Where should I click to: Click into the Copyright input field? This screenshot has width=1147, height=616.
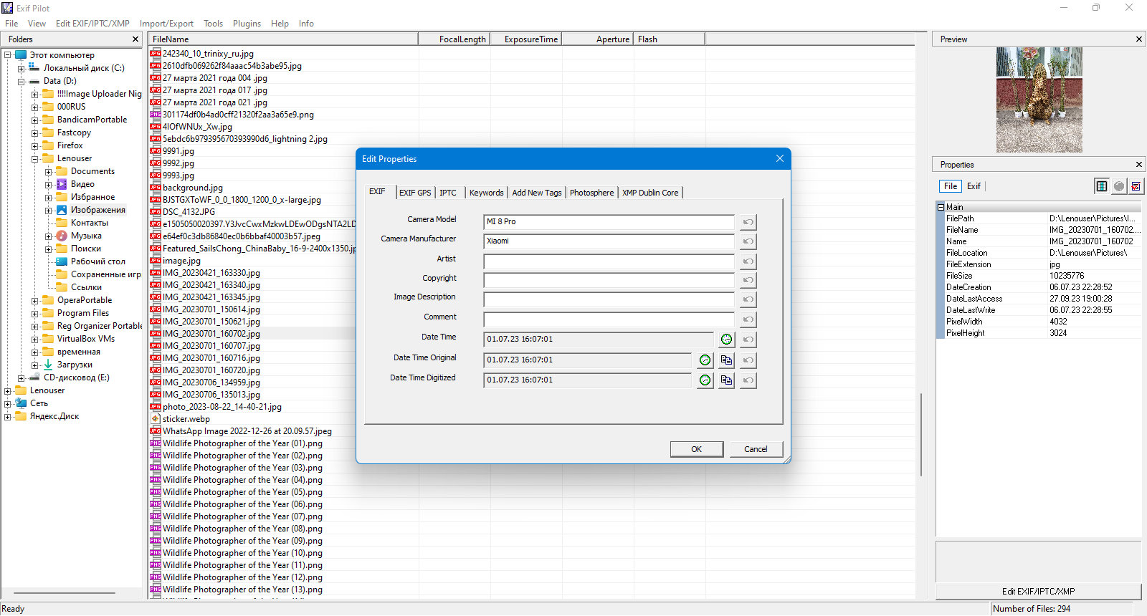pos(609,279)
